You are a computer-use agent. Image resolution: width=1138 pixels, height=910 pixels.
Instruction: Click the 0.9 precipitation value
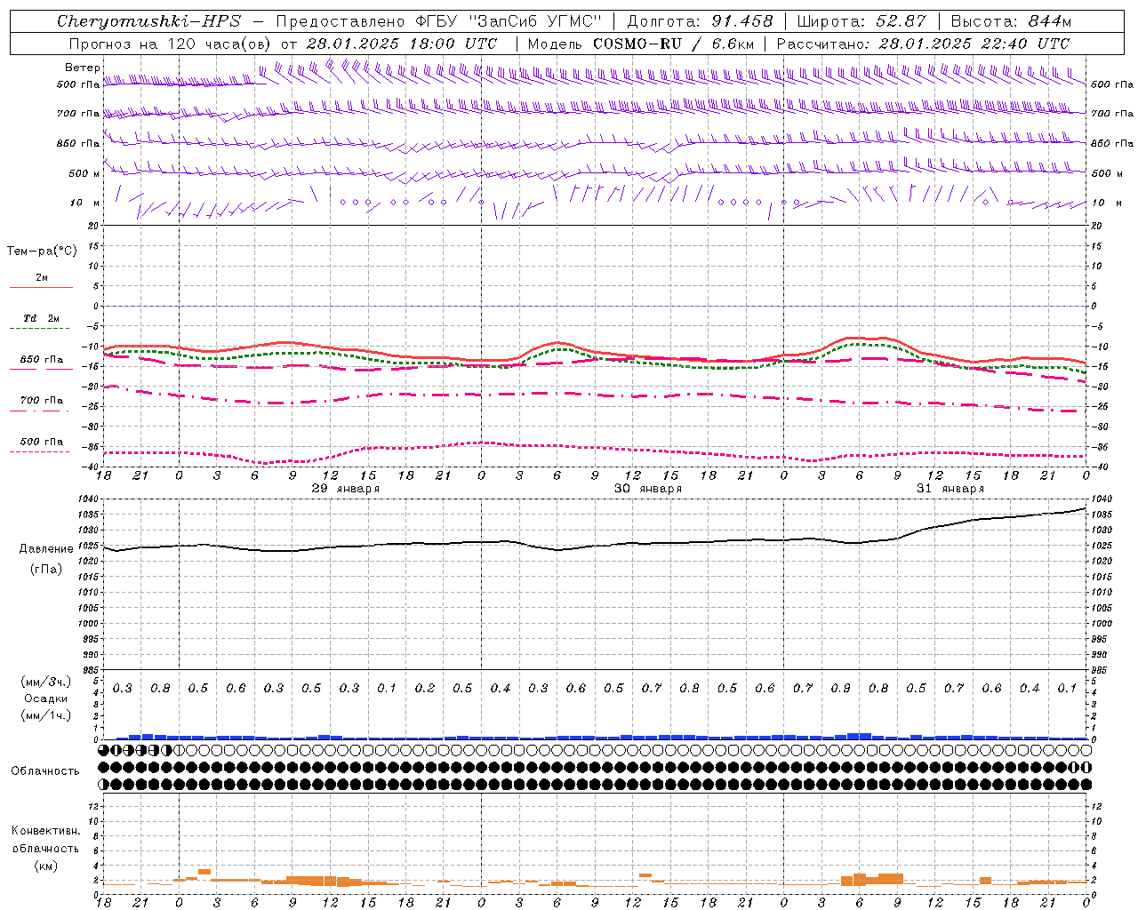[840, 689]
